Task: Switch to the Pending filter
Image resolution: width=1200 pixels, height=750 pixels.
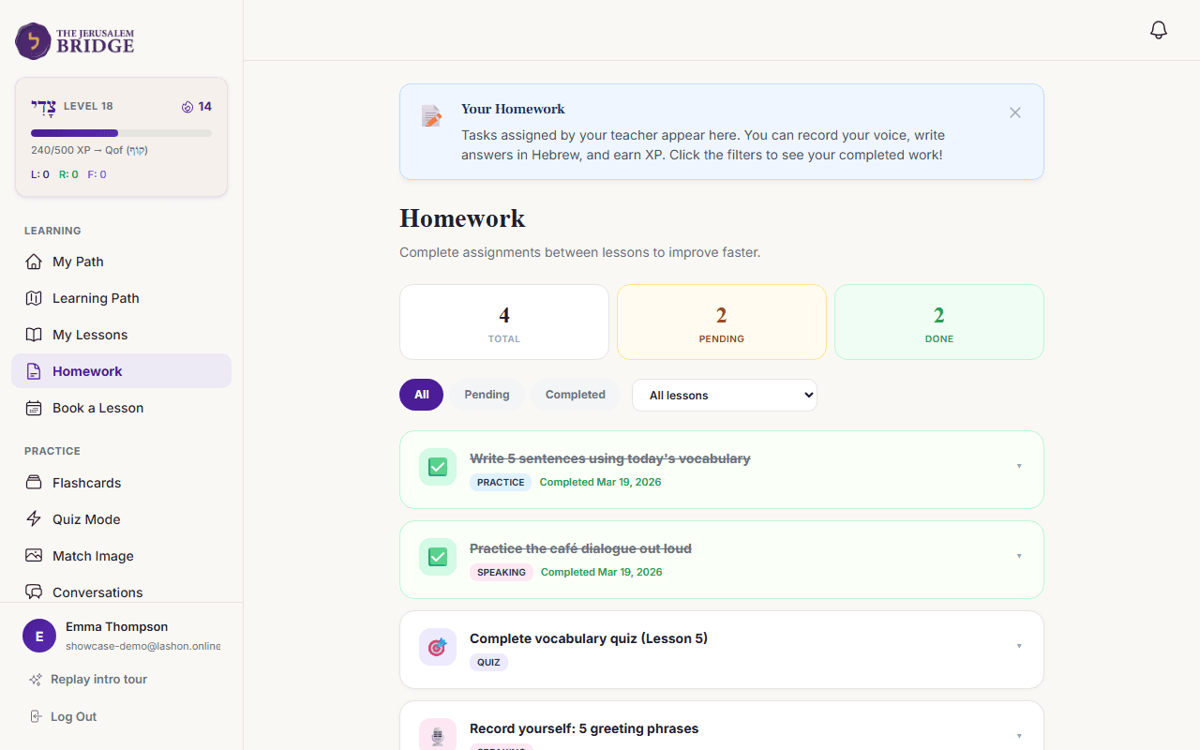Action: pyautogui.click(x=487, y=394)
